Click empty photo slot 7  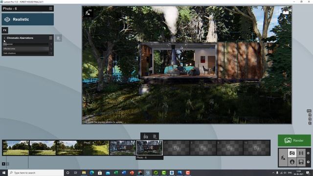[176, 148]
